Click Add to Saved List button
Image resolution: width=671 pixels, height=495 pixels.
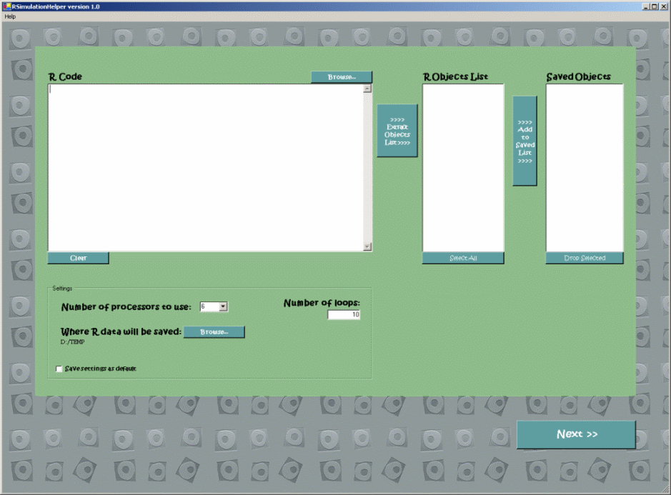pyautogui.click(x=525, y=141)
